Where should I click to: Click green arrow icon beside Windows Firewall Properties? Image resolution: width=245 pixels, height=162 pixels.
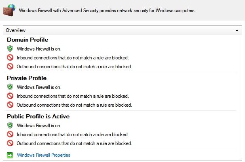pyautogui.click(x=10, y=155)
